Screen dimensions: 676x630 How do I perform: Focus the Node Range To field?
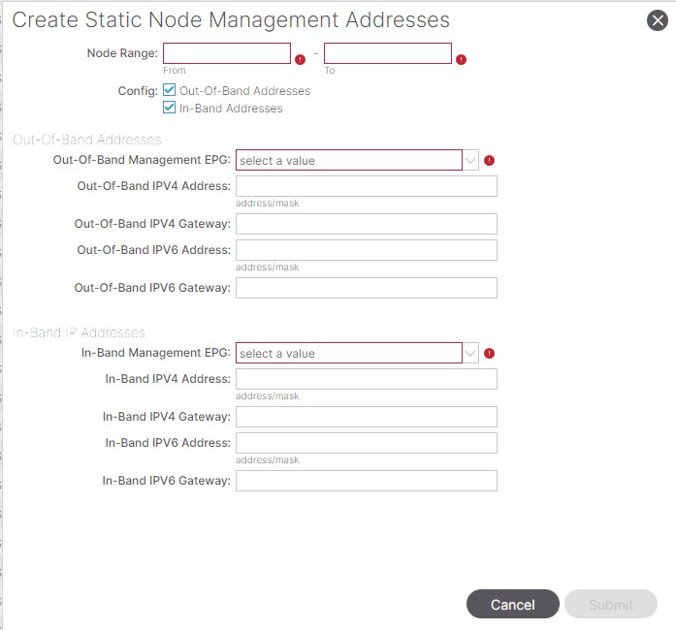coord(387,53)
